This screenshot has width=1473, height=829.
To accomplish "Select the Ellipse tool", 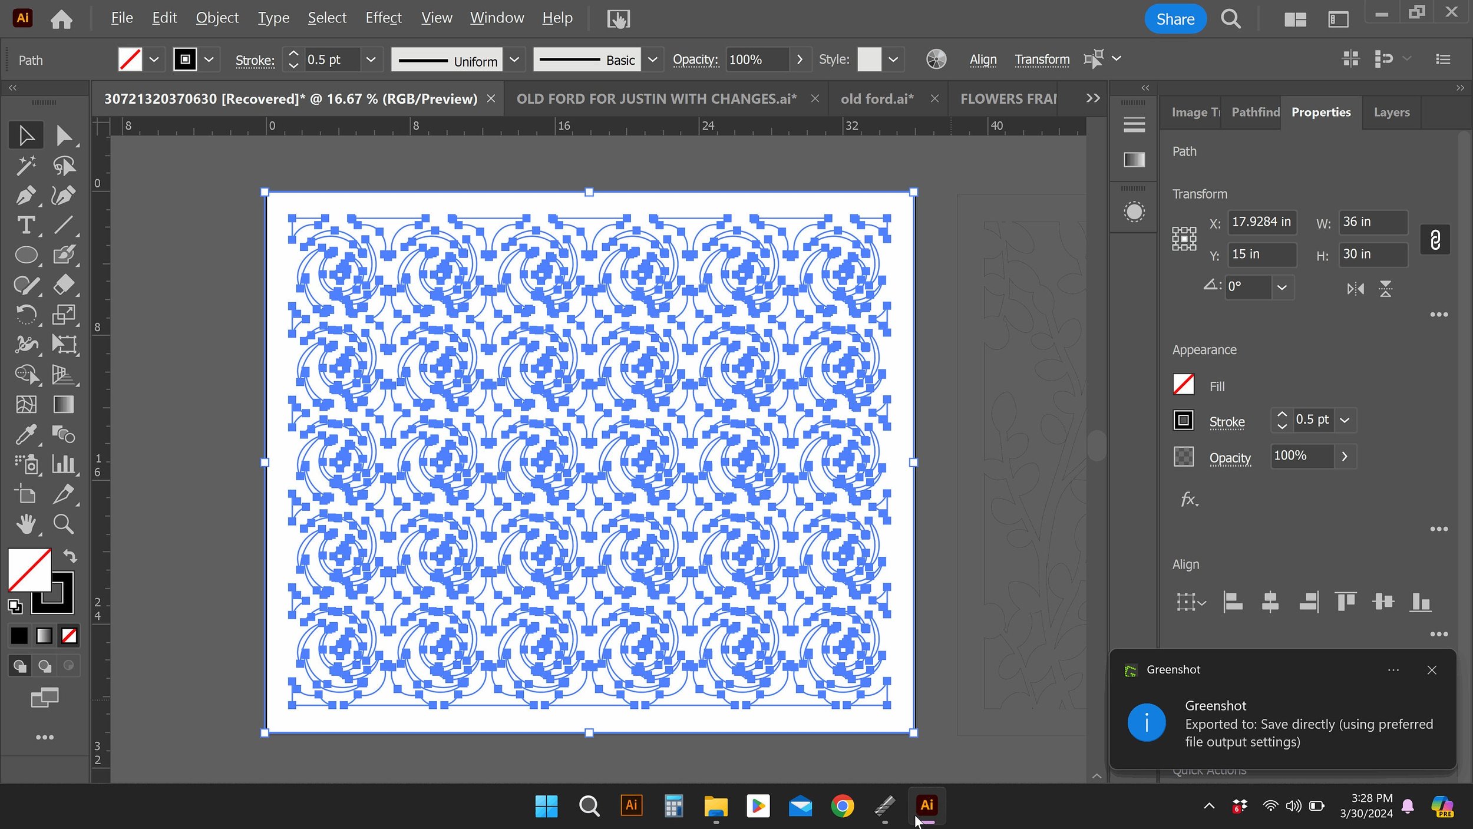I will click(26, 255).
